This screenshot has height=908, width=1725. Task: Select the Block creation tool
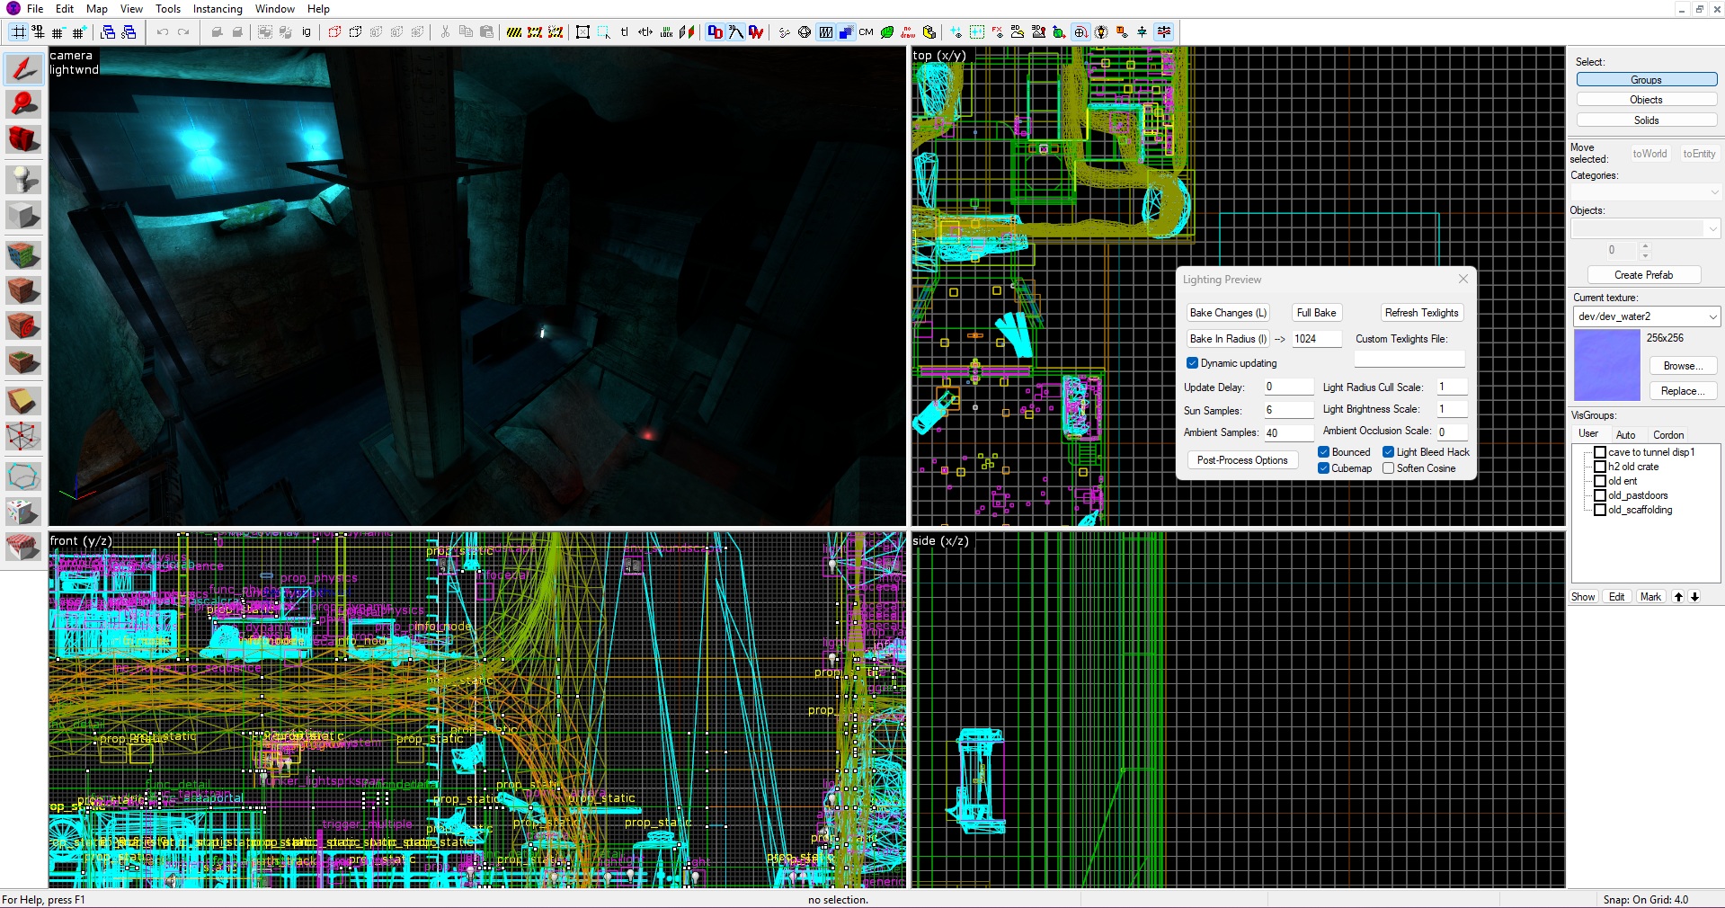coord(23,216)
